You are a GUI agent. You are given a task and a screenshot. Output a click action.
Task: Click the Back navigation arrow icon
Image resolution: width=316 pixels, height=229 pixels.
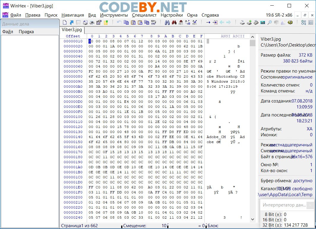tap(222, 22)
